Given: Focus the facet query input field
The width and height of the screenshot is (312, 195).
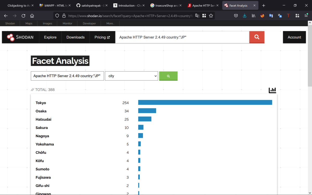Looking at the screenshot, I should pos(67,76).
